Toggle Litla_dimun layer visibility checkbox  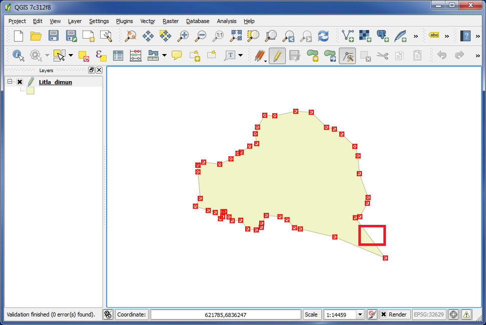pyautogui.click(x=20, y=82)
